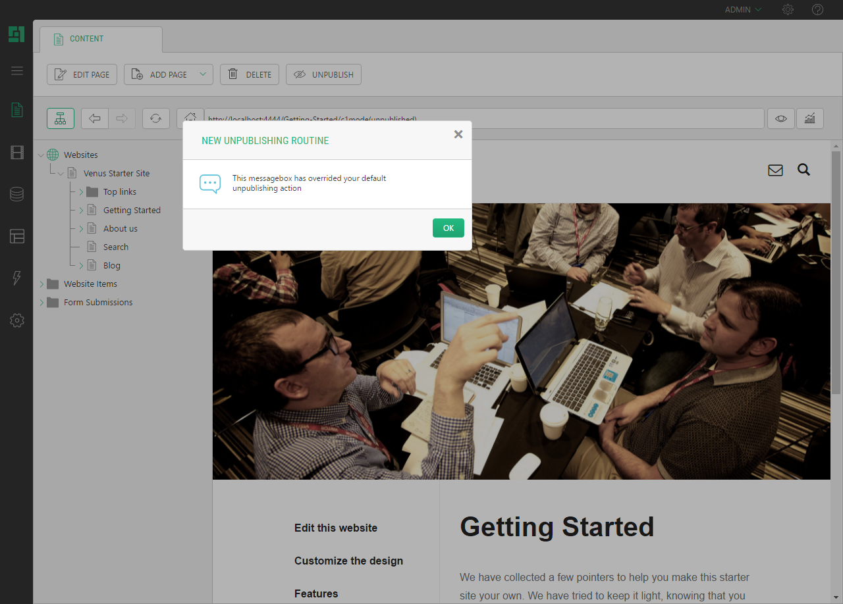Toggle the tree structure view button
Viewport: 843px width, 604px height.
[61, 118]
